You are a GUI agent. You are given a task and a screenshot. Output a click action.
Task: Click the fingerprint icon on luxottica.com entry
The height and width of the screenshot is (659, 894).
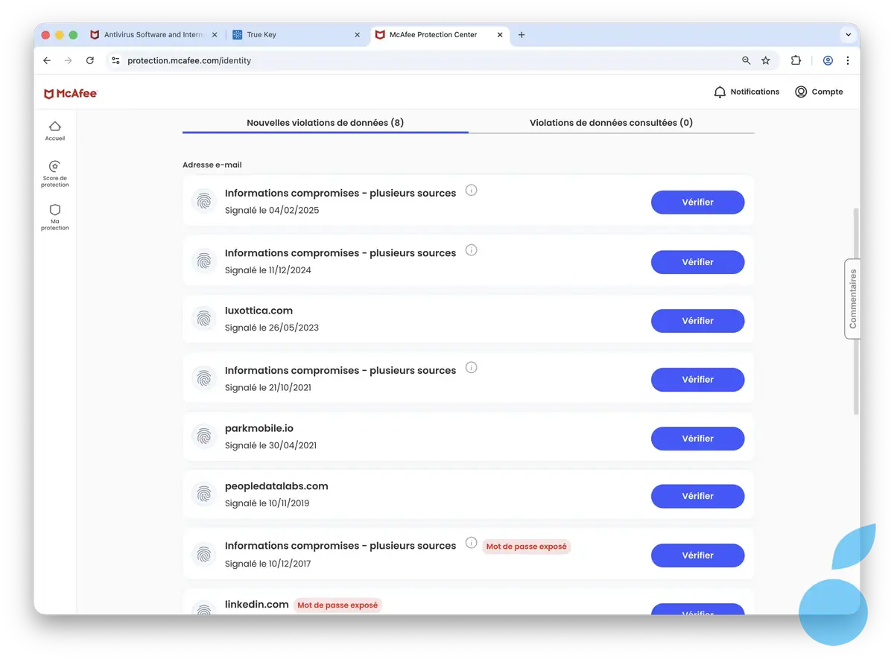[x=203, y=319]
